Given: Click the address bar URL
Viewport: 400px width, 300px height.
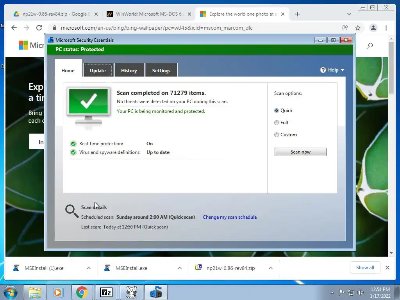Looking at the screenshot, I should (x=157, y=28).
